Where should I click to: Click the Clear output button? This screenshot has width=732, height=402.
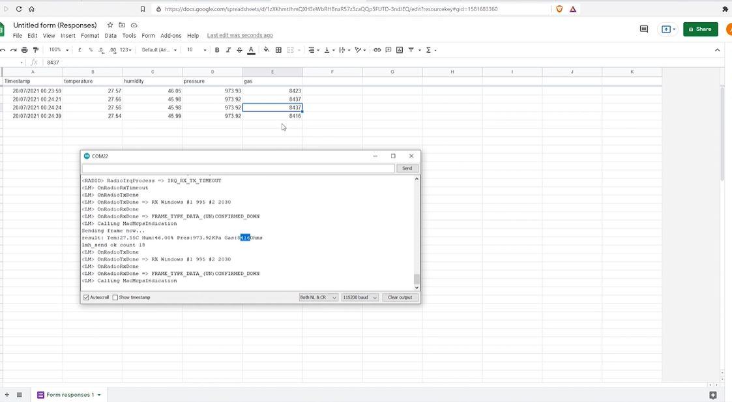coord(400,297)
